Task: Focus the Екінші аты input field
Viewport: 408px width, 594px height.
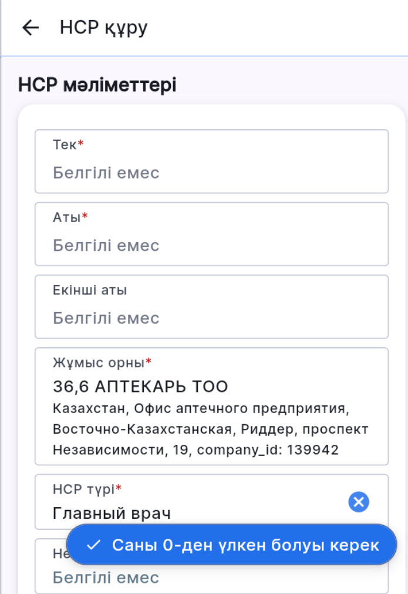Action: 211,318
